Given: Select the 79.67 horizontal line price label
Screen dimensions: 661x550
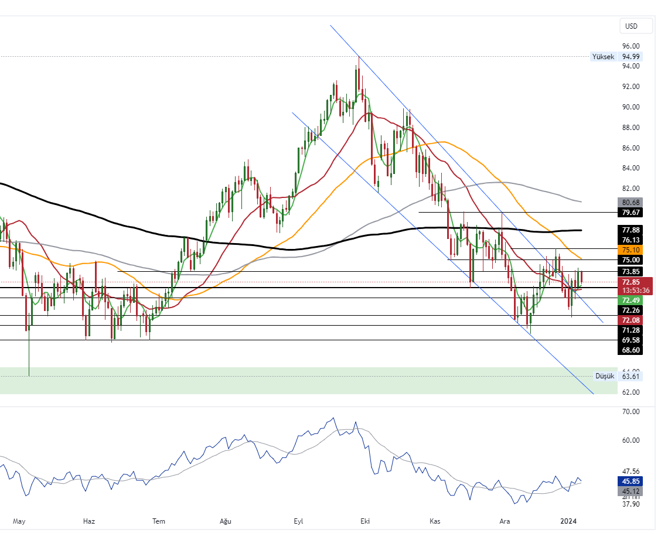Looking at the screenshot, I should coord(631,212).
